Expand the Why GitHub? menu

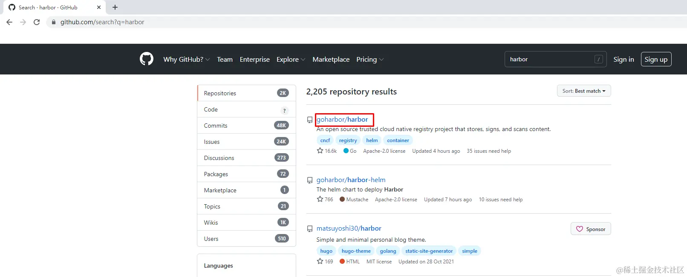186,60
